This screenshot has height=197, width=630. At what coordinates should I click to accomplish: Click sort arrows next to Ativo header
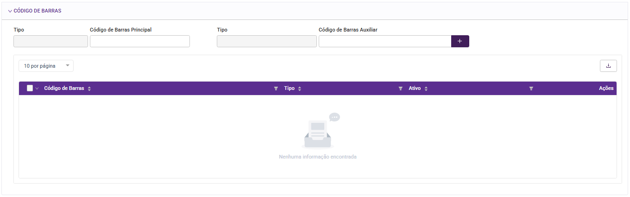tap(426, 89)
